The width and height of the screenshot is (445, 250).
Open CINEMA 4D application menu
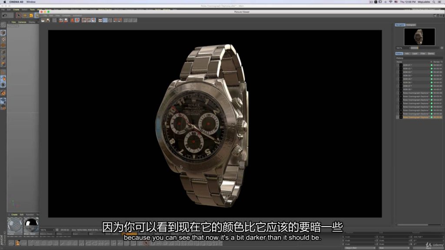pyautogui.click(x=16, y=2)
